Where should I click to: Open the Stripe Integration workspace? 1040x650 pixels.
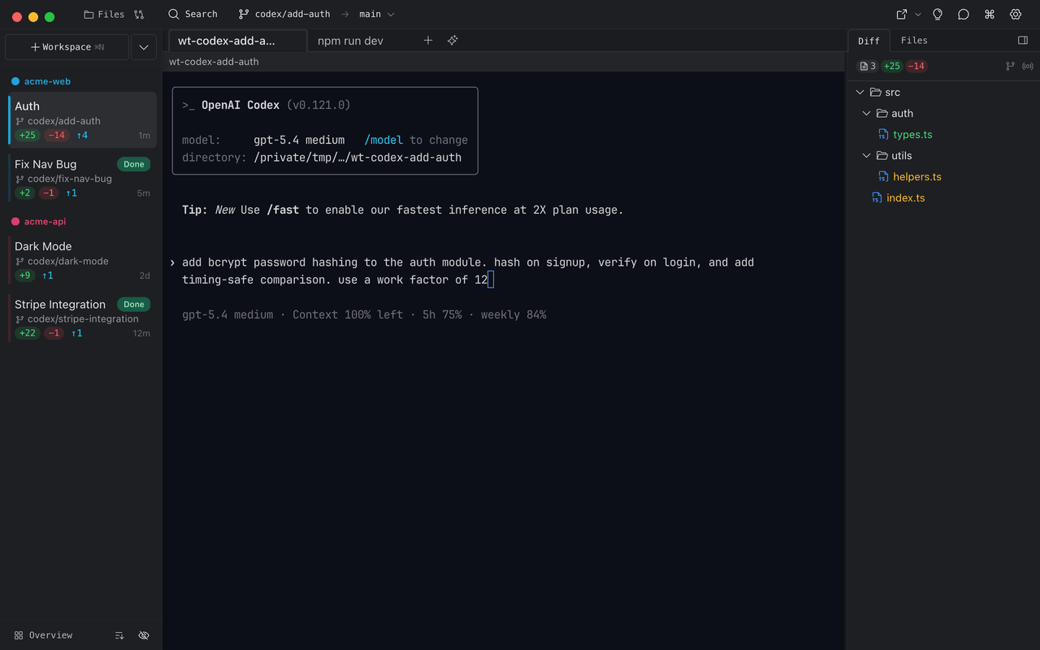click(x=82, y=318)
